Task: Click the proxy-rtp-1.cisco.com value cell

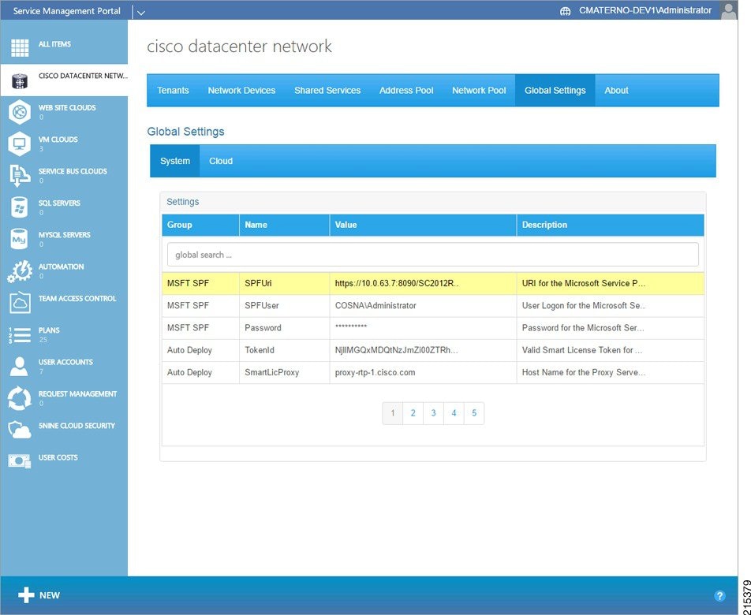Action: tap(424, 372)
